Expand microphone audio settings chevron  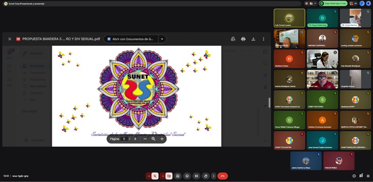point(149,176)
